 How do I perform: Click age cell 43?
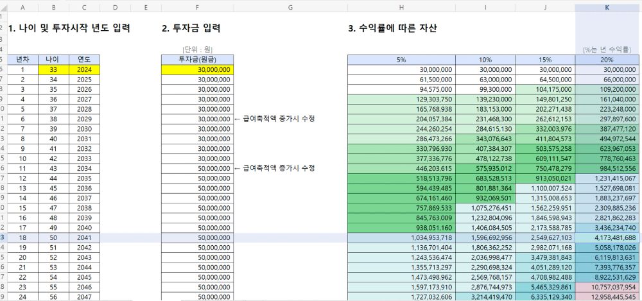pyautogui.click(x=54, y=168)
